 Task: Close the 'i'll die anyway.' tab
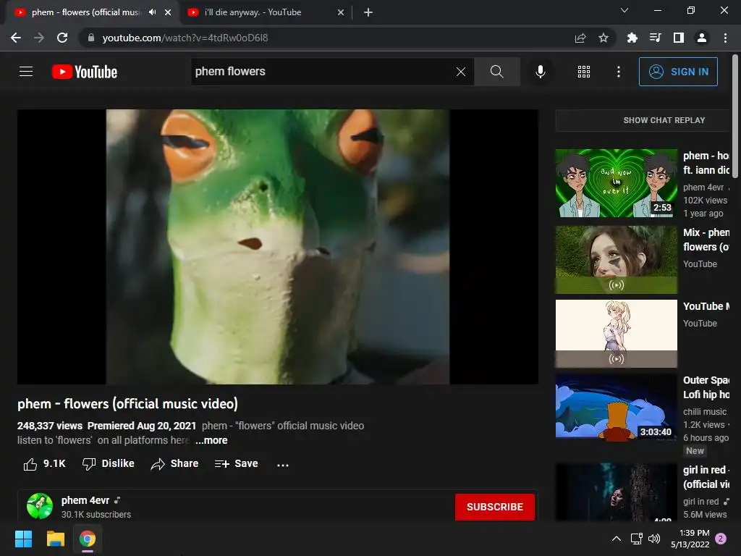click(x=341, y=12)
